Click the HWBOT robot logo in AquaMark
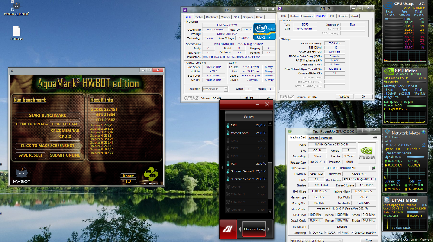This screenshot has height=242, width=433. point(22,175)
